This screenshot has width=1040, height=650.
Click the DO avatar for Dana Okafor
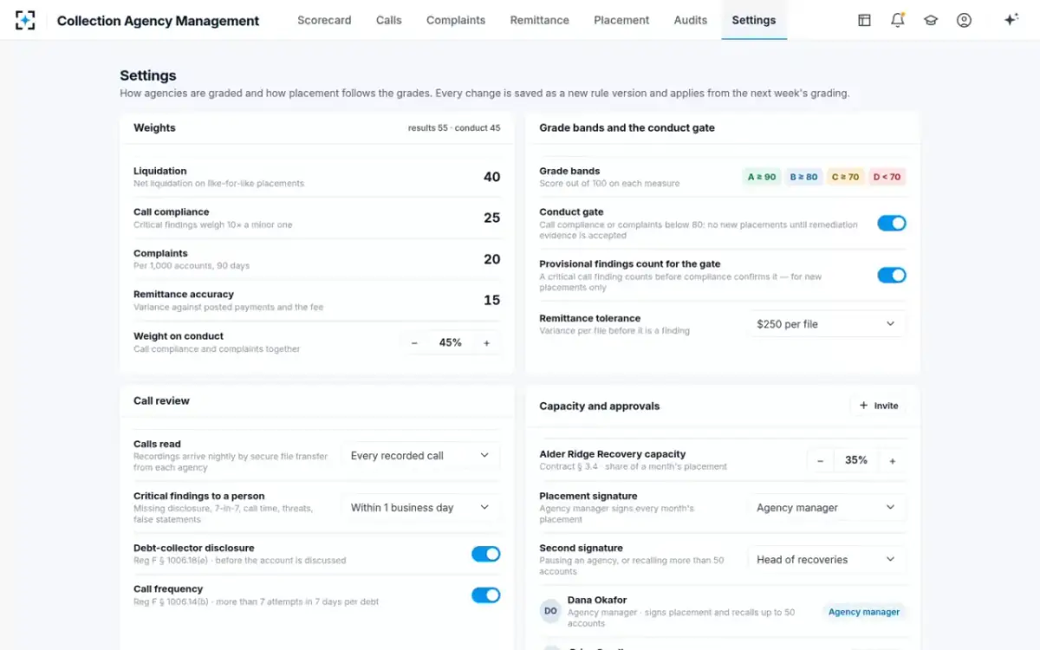pos(550,611)
